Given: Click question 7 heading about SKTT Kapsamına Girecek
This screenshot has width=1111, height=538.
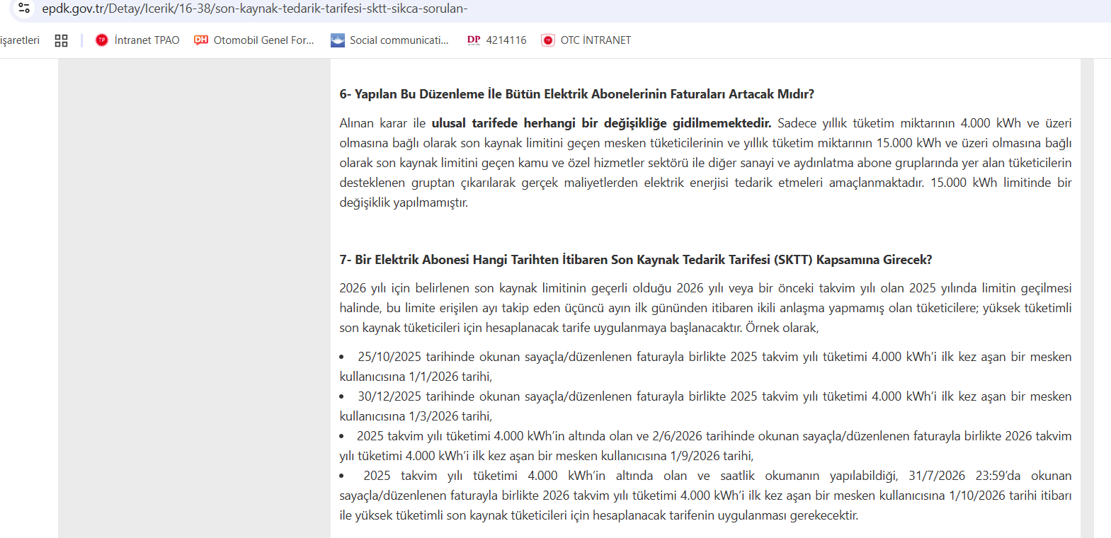Looking at the screenshot, I should click(635, 260).
